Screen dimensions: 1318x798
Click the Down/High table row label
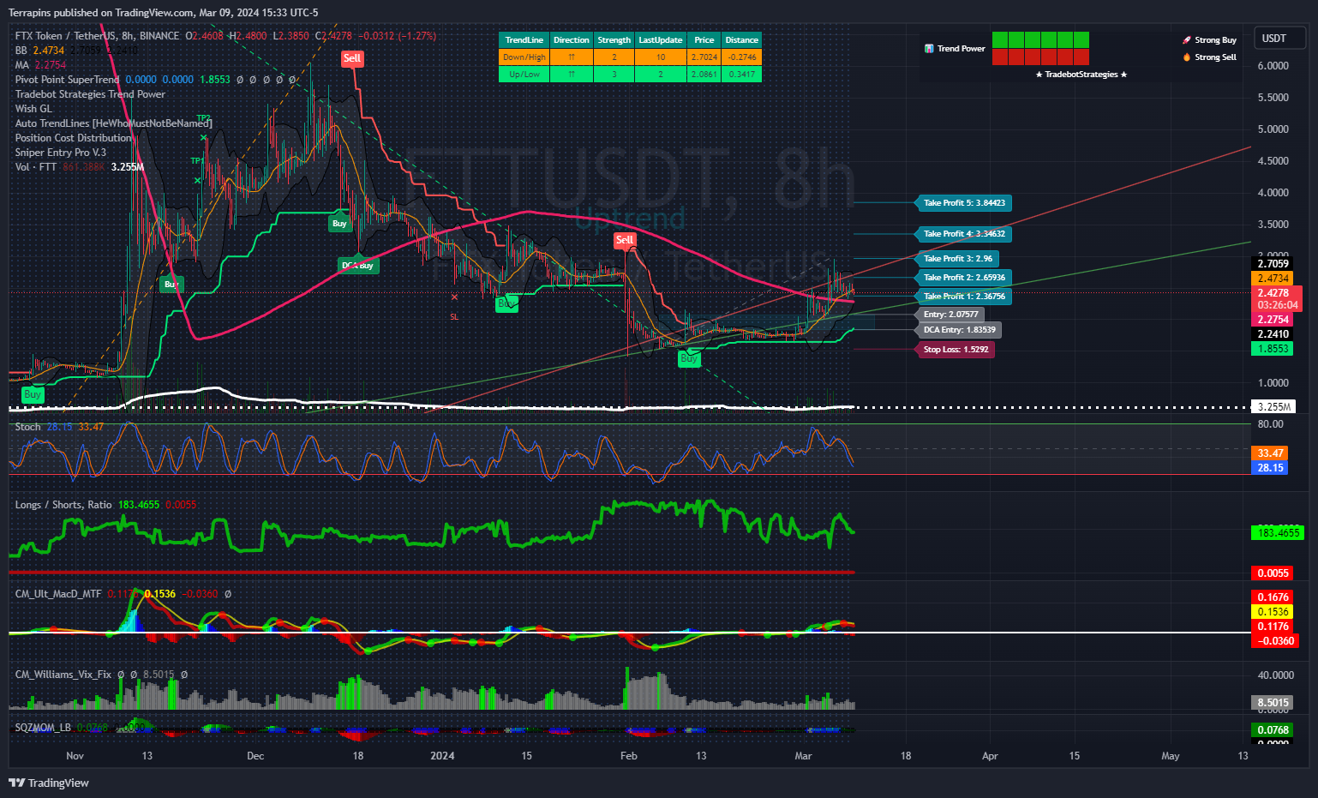524,57
